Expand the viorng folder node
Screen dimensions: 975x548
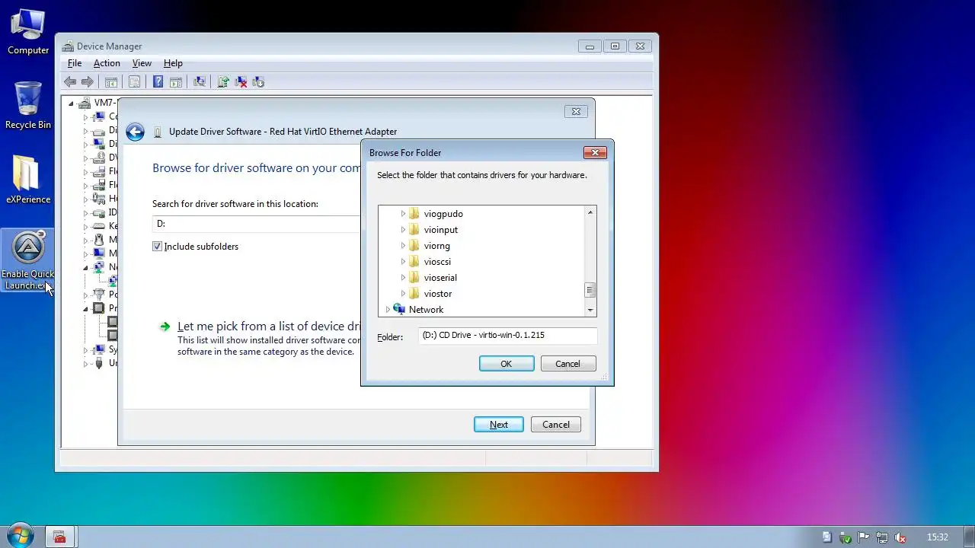point(404,246)
